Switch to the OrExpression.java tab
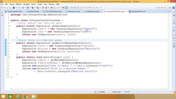Image resolution: width=176 pixels, height=99 pixels. pyautogui.click(x=73, y=12)
